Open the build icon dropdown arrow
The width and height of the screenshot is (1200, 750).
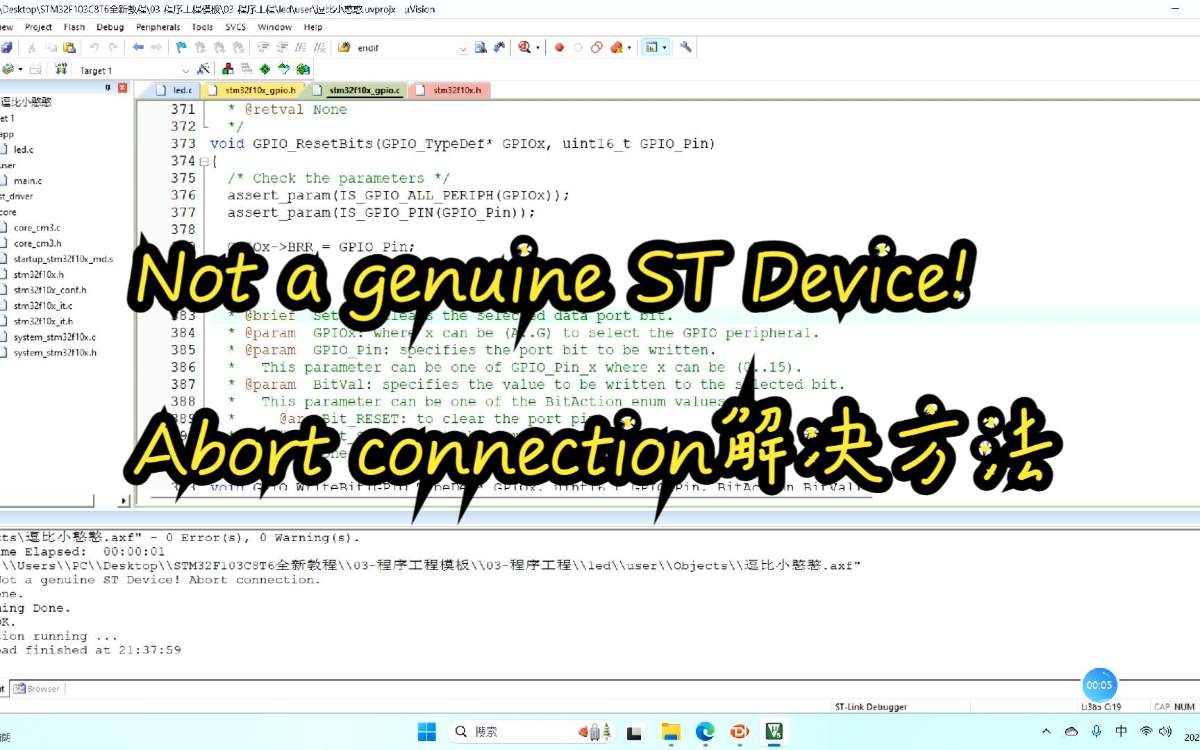(x=20, y=69)
